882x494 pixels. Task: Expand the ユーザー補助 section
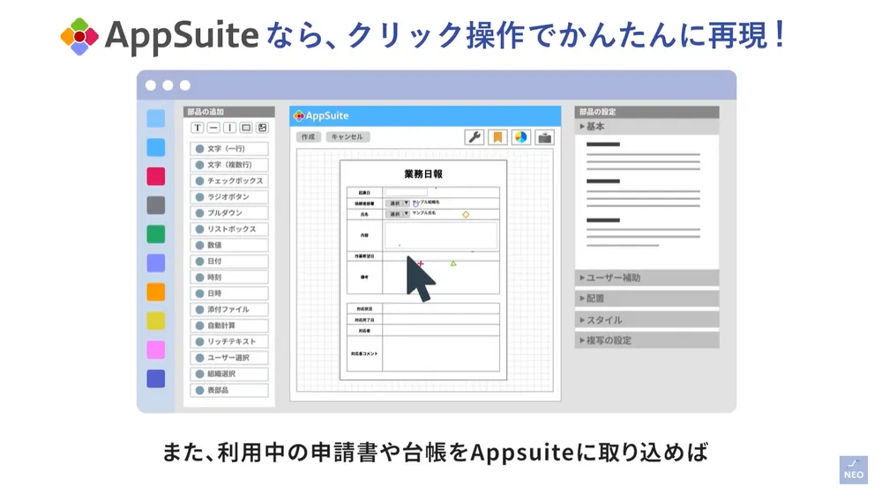(x=647, y=278)
